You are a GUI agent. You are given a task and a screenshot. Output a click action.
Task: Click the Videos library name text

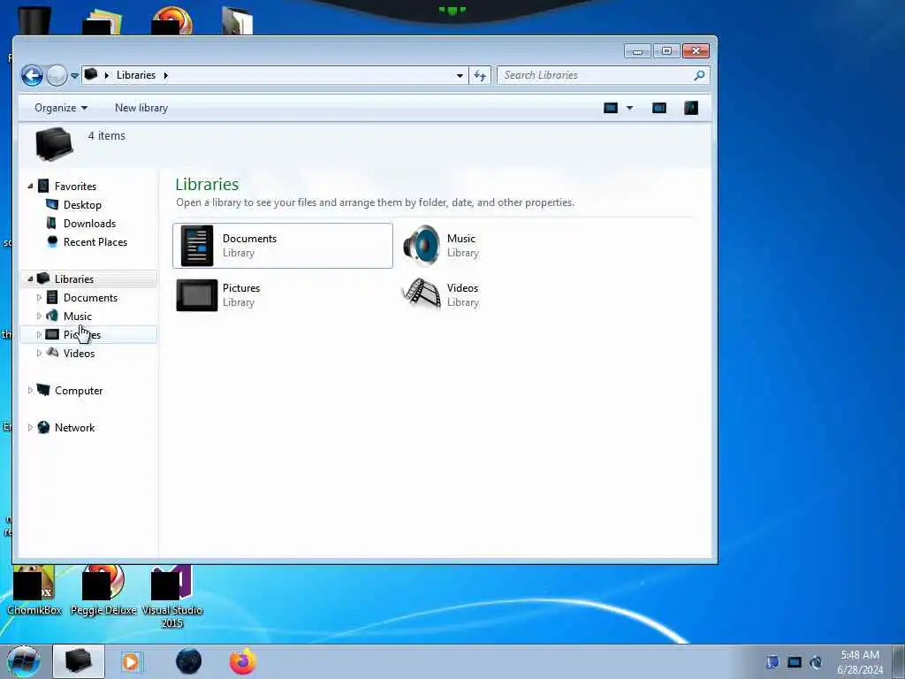(462, 288)
